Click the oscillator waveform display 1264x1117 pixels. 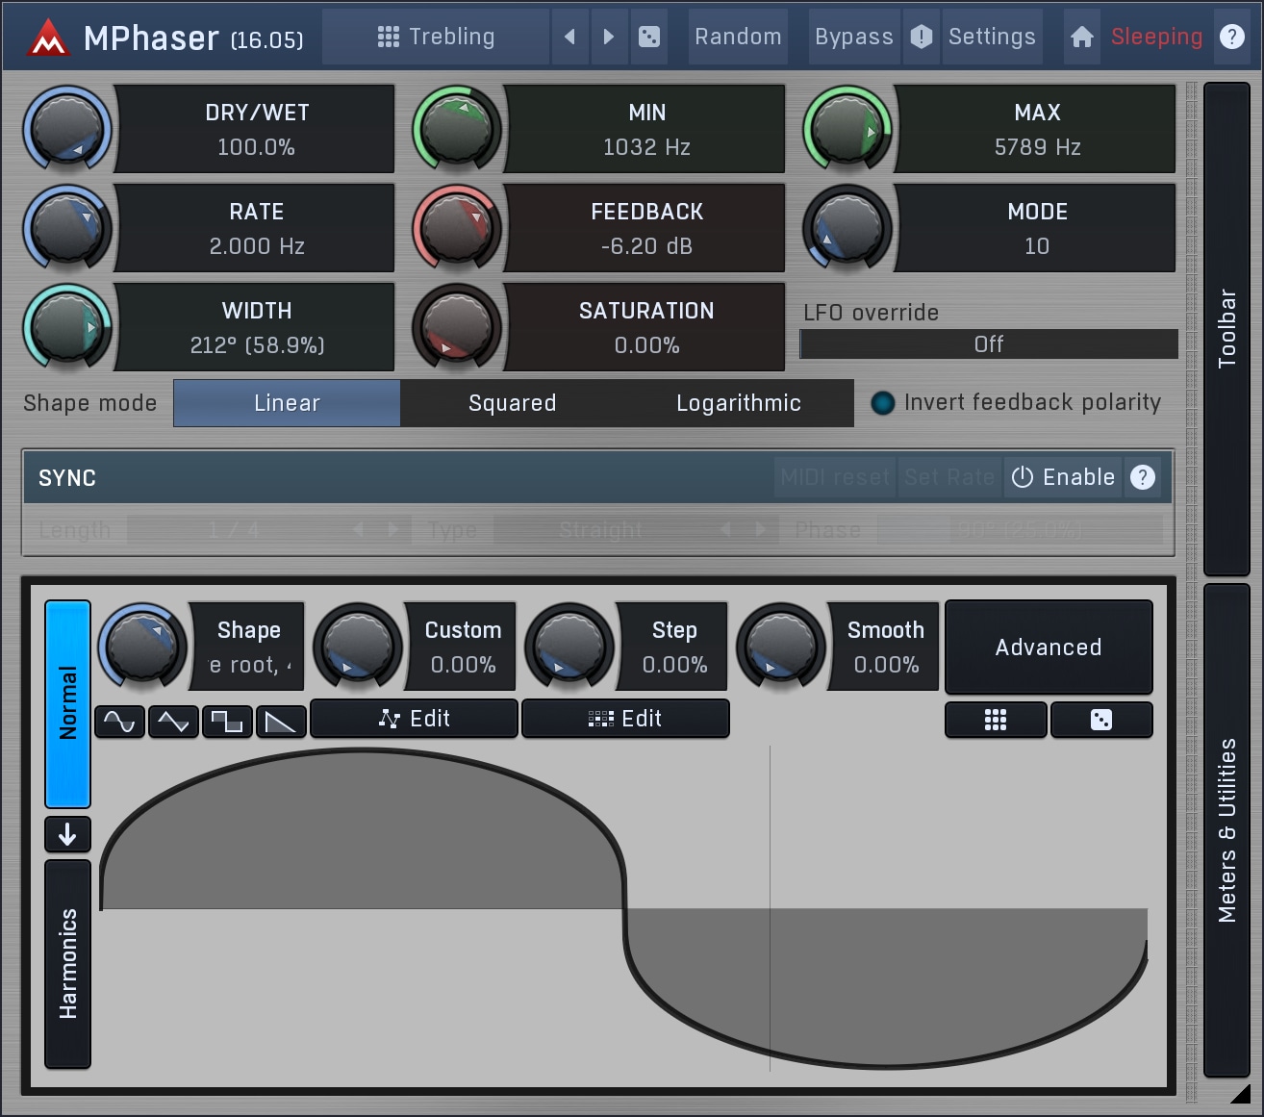click(x=624, y=908)
